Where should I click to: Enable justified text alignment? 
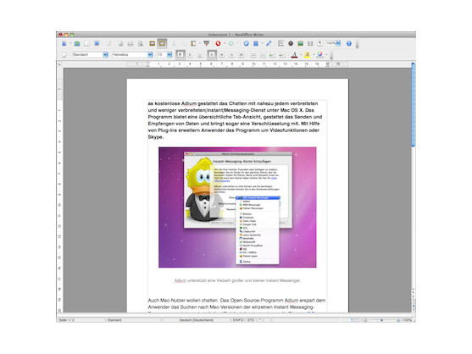(x=242, y=55)
